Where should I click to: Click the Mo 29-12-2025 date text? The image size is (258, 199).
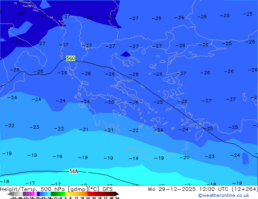click(x=172, y=189)
